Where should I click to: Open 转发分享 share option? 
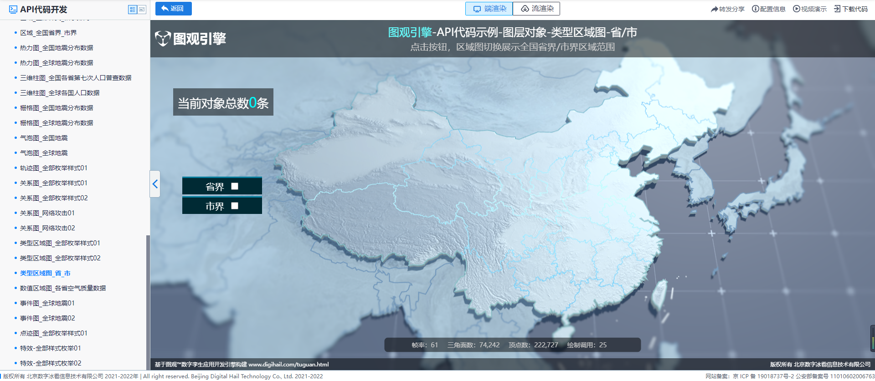pyautogui.click(x=728, y=9)
